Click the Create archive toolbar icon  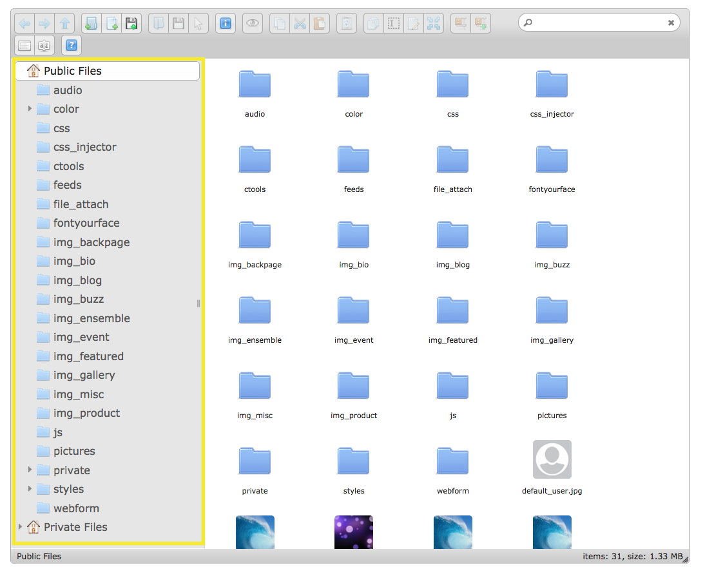click(x=481, y=23)
